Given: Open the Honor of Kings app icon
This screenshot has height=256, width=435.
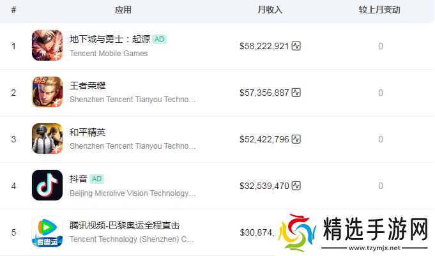Looking at the screenshot, I should tap(47, 93).
